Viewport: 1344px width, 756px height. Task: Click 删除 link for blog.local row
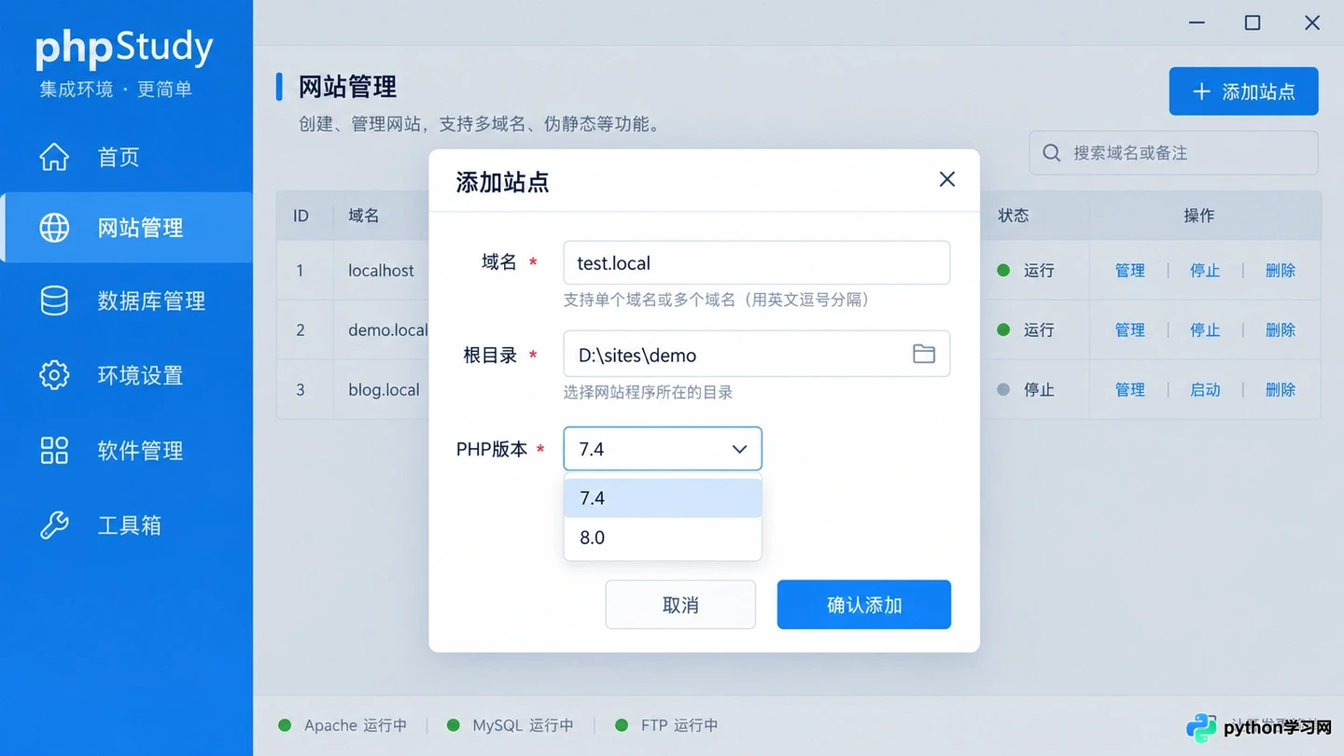pyautogui.click(x=1281, y=390)
